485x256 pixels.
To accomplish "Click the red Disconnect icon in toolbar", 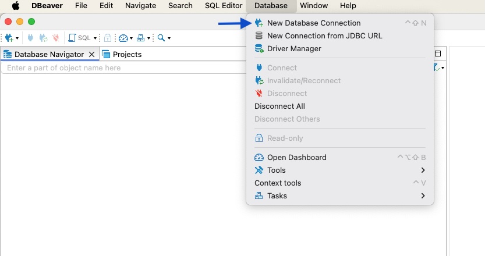I will 56,38.
